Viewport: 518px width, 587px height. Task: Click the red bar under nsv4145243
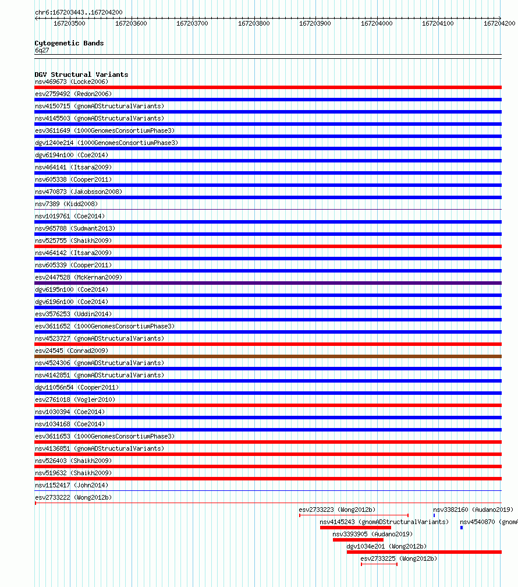tap(356, 528)
